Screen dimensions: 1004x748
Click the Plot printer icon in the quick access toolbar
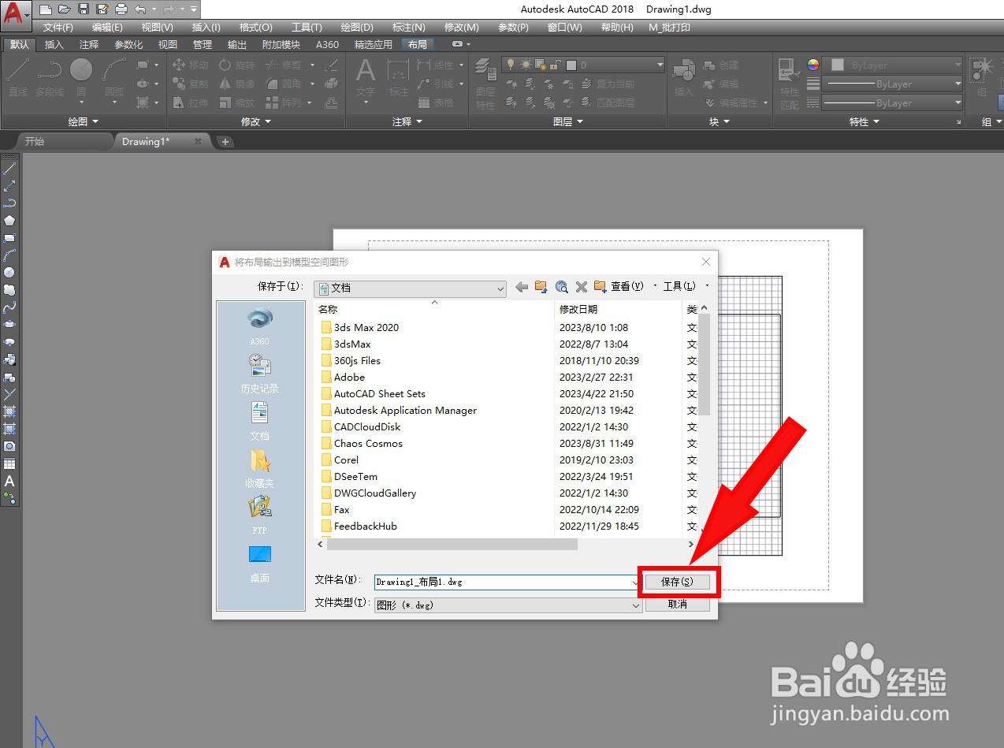pos(121,9)
